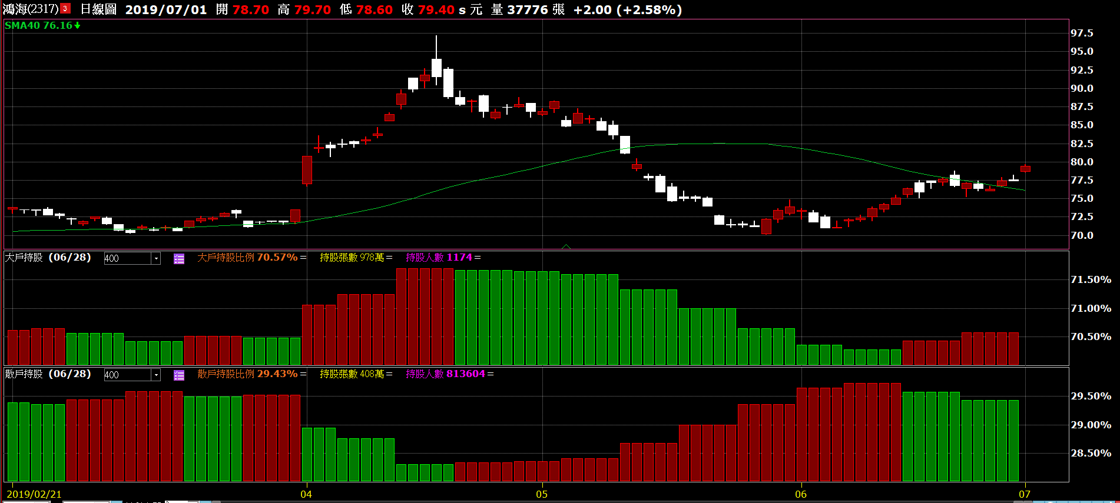Viewport: 1120px width, 503px height.
Task: Click the 日線圖 chart period label
Action: 98,9
